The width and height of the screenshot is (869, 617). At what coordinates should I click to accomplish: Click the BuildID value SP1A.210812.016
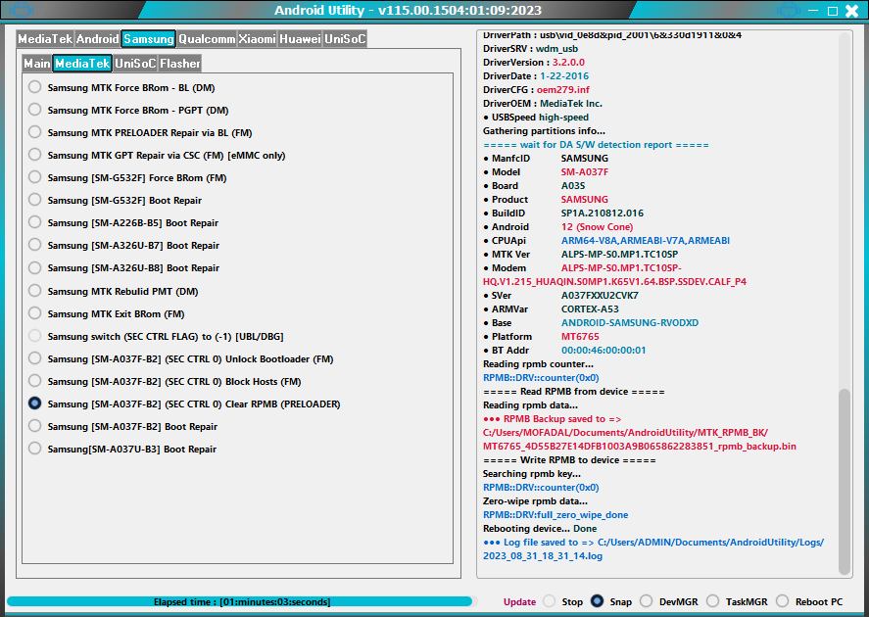(603, 213)
